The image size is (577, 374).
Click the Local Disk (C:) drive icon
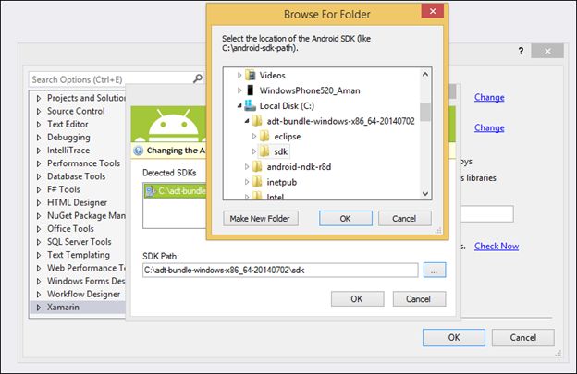[x=251, y=105]
